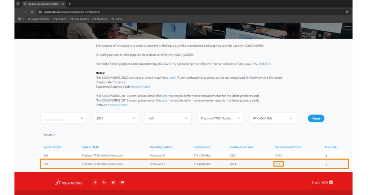Open the apps grid icon in bookmarks bar
This screenshot has width=372, height=195.
19,19
